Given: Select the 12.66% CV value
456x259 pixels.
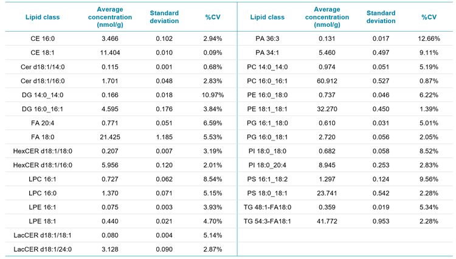Looking at the screenshot, I should pos(427,38).
